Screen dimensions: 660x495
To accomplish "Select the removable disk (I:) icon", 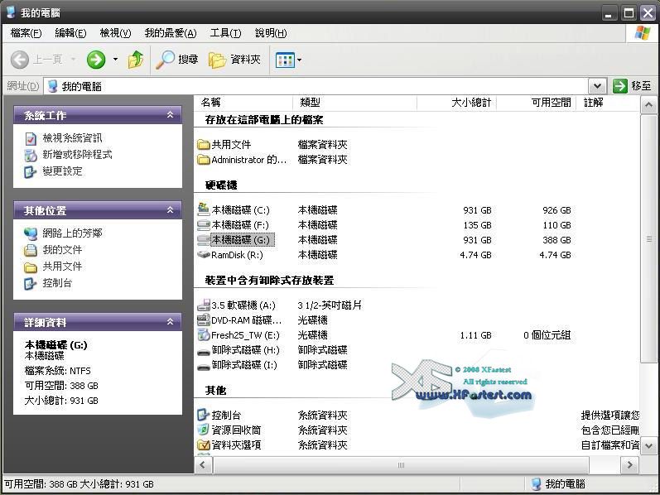I will 204,367.
